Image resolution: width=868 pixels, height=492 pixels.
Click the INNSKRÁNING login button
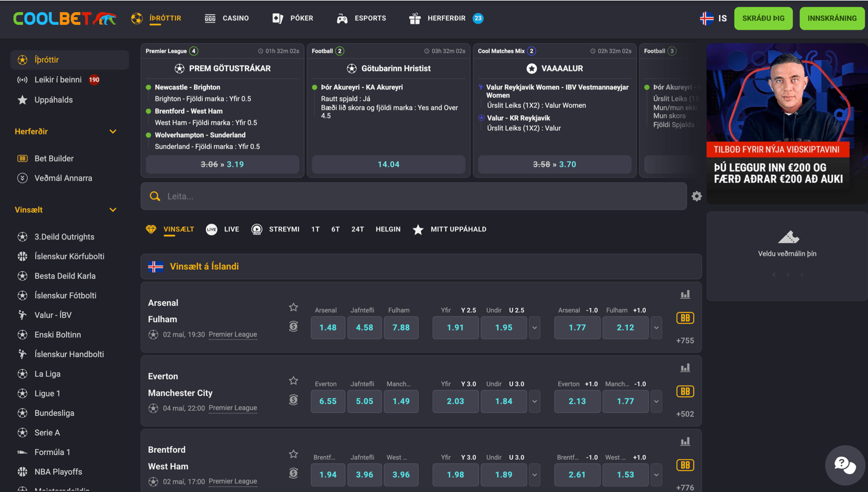tap(832, 18)
